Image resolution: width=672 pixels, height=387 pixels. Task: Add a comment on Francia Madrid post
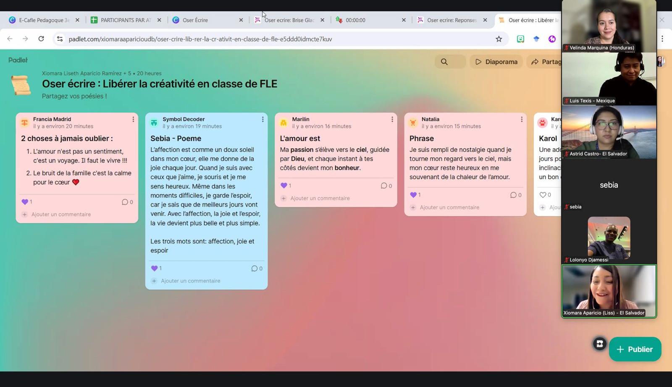click(x=61, y=214)
